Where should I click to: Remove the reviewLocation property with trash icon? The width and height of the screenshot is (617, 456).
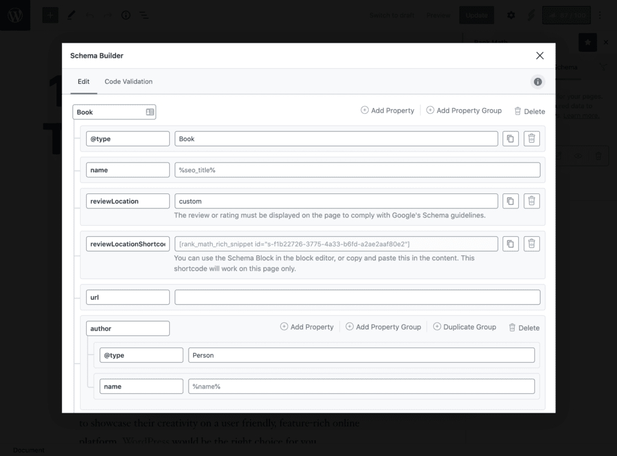point(531,201)
